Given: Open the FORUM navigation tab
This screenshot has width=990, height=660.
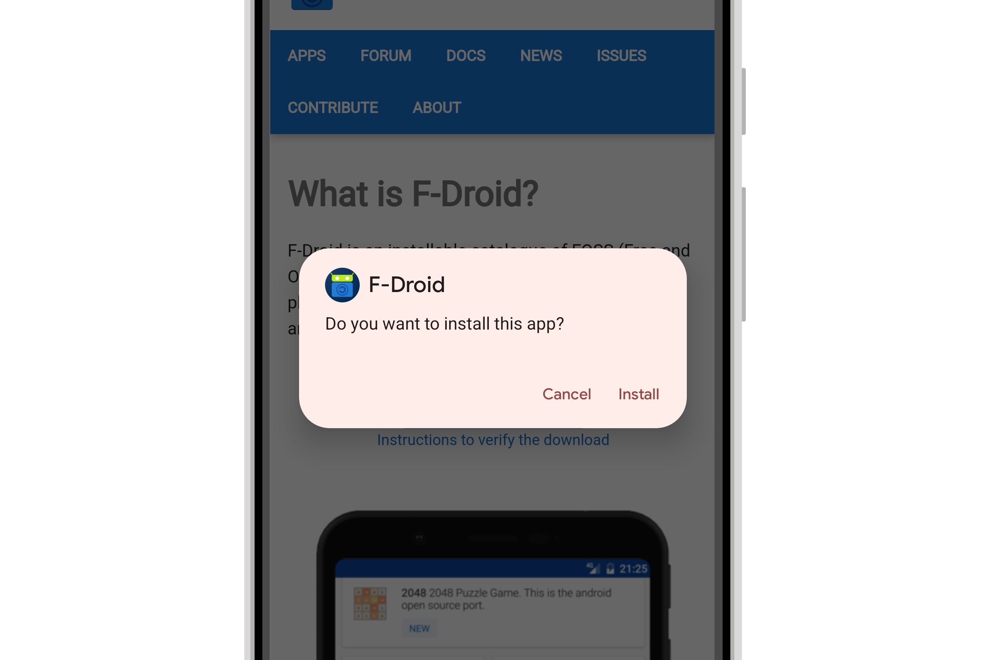Looking at the screenshot, I should pyautogui.click(x=385, y=55).
